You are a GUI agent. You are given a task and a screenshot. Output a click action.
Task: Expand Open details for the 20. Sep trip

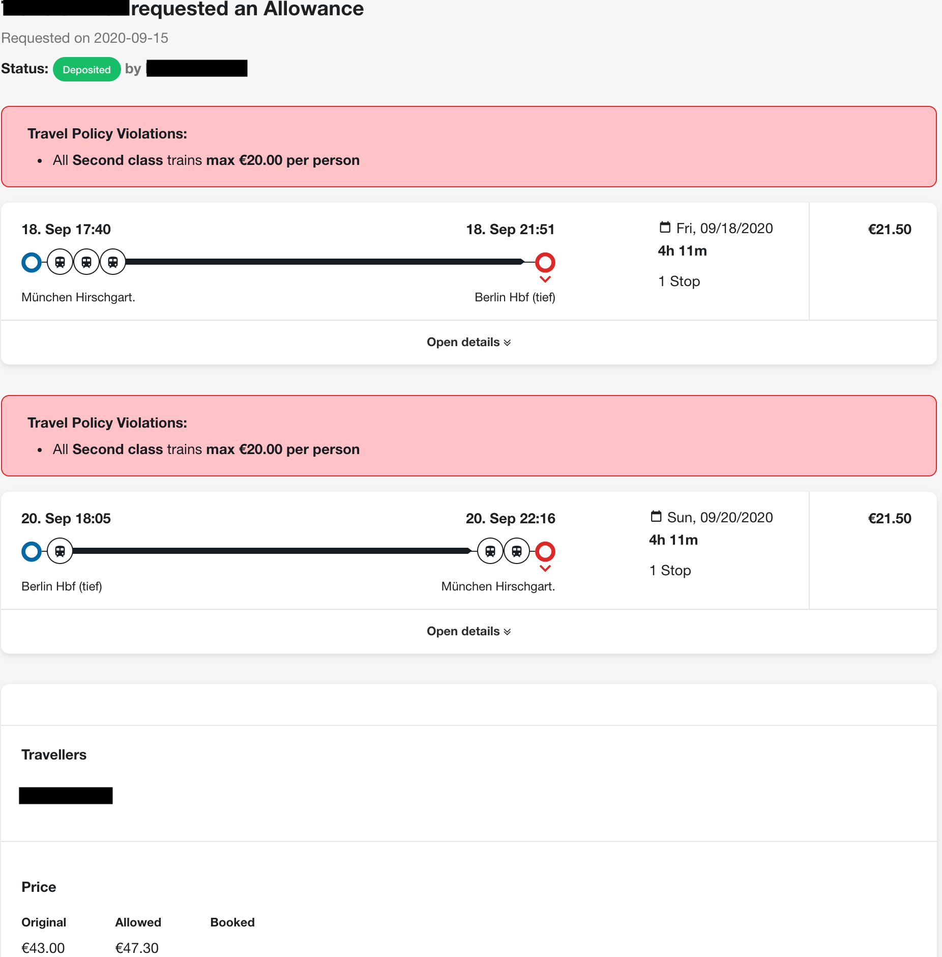(469, 631)
